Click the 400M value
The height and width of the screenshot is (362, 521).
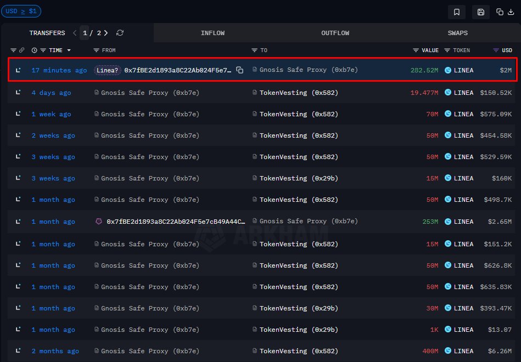click(430, 351)
